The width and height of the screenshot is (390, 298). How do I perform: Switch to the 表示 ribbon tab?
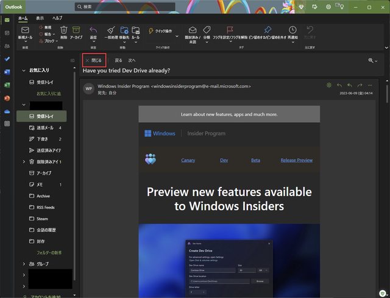pos(40,18)
